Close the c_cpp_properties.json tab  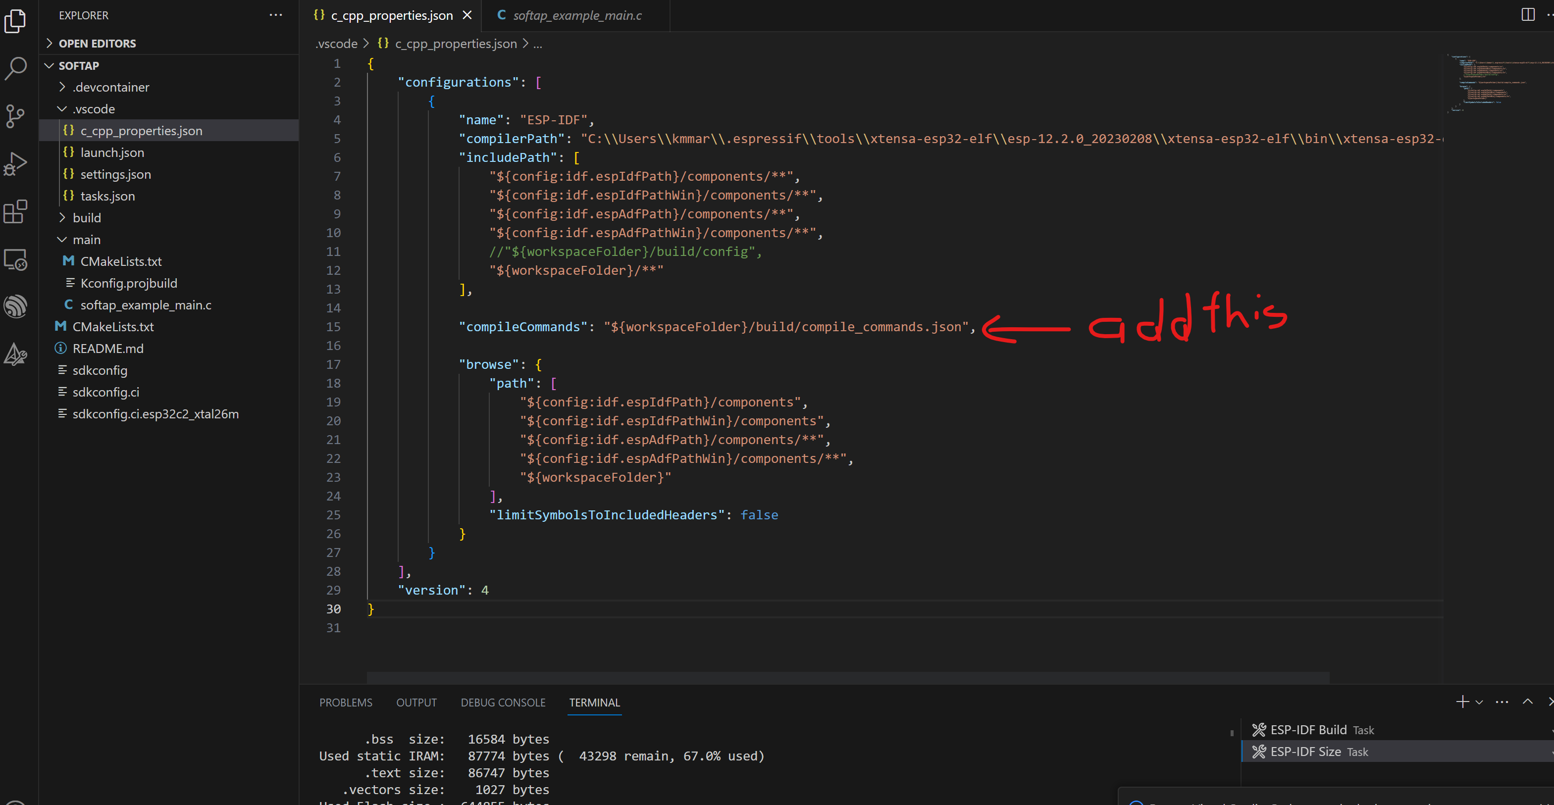467,15
